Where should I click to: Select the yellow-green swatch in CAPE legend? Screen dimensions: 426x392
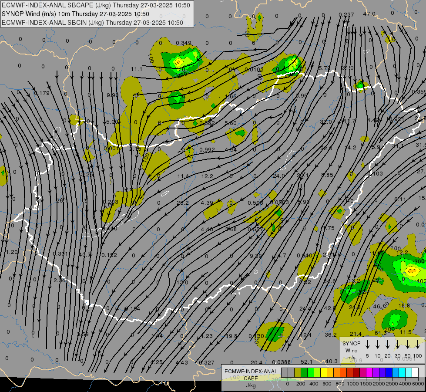point(317,373)
